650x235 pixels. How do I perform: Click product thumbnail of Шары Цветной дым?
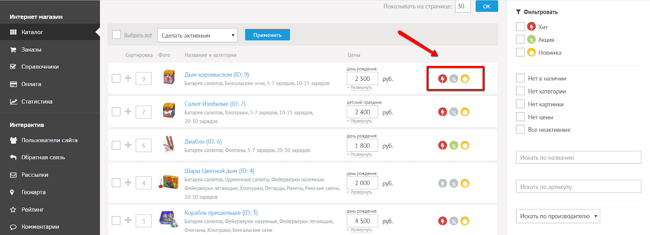point(169,182)
